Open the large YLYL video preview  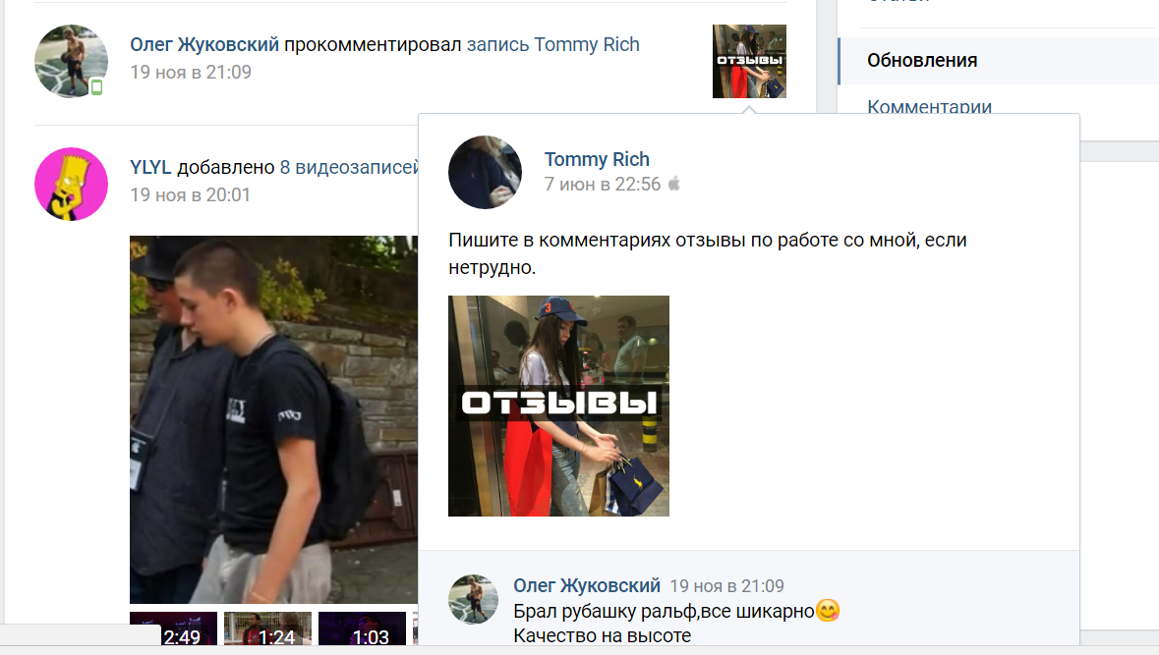(x=273, y=419)
